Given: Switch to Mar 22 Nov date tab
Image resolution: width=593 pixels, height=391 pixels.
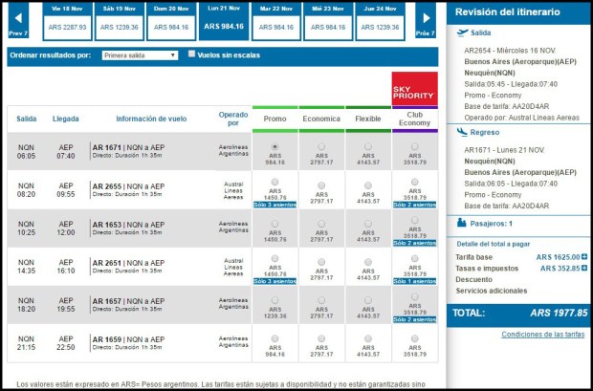Looking at the screenshot, I should tap(276, 20).
